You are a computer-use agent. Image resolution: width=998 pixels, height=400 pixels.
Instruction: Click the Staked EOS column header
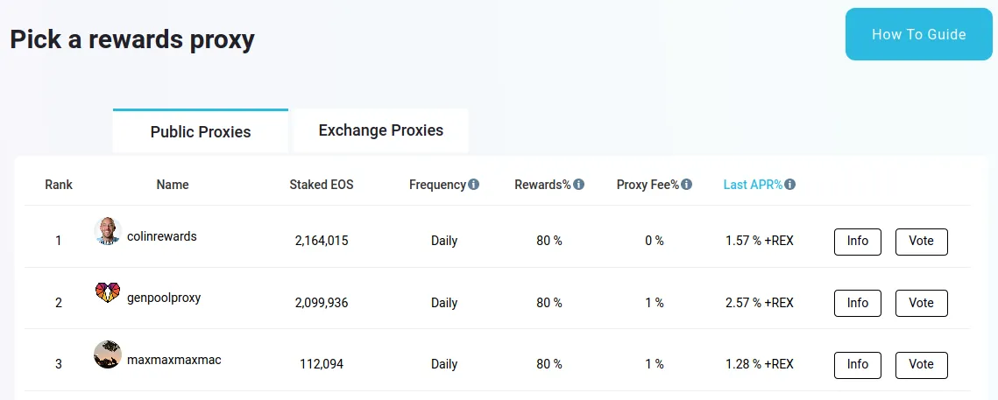tap(322, 185)
